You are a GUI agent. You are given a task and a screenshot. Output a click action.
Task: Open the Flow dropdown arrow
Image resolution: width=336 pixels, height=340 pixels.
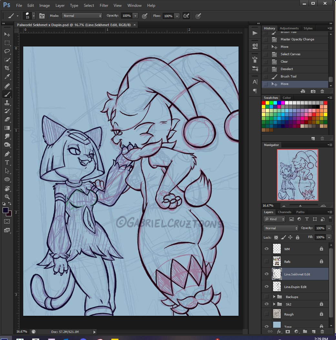(177, 16)
